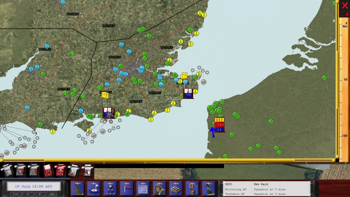Screen dimensions: 350x197
Task: Click the red telephone with down arrows
Action: (x=61, y=171)
